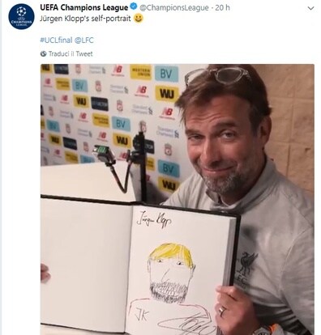Click Traduci il Tweet to translate
This screenshot has height=335, width=321.
coord(71,53)
